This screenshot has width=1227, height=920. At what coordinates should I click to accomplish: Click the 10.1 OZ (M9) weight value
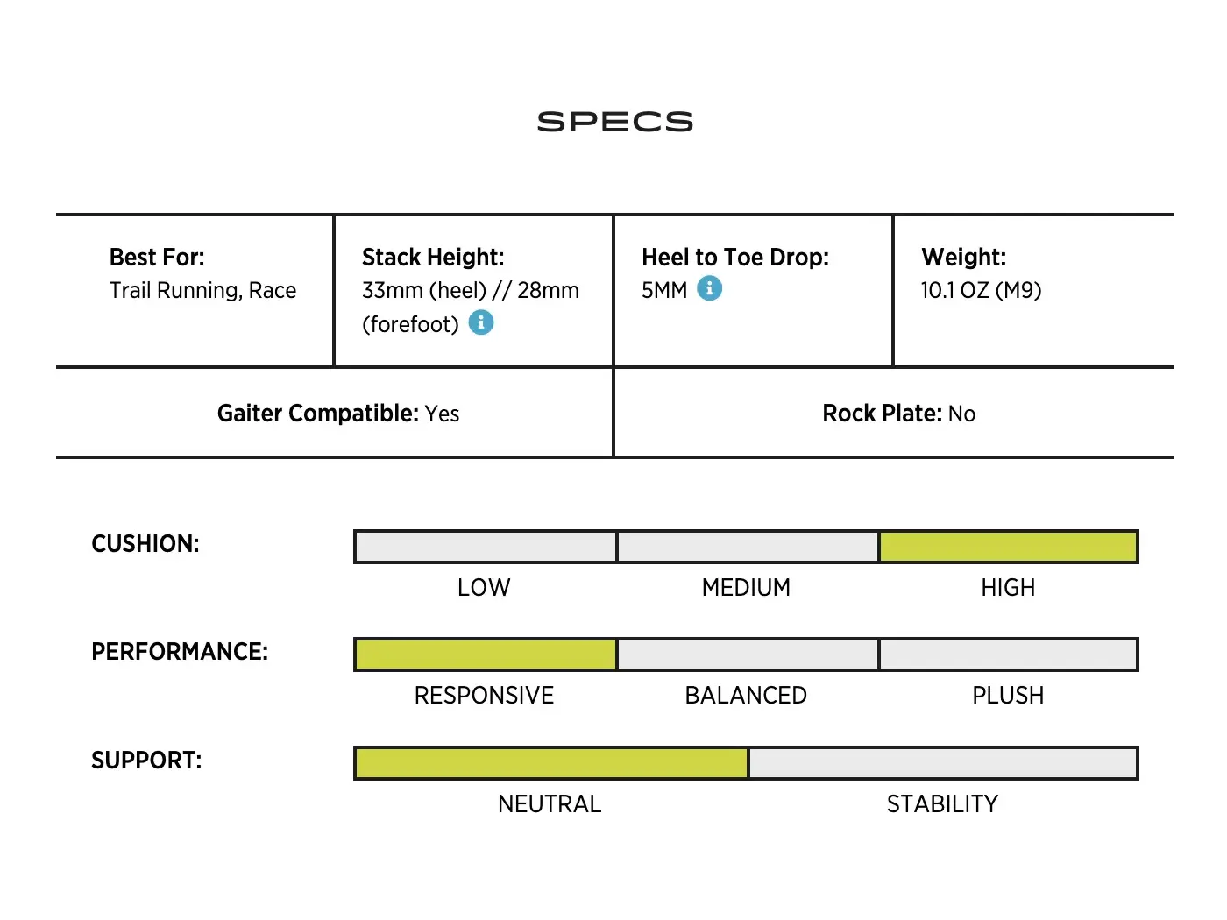click(981, 290)
